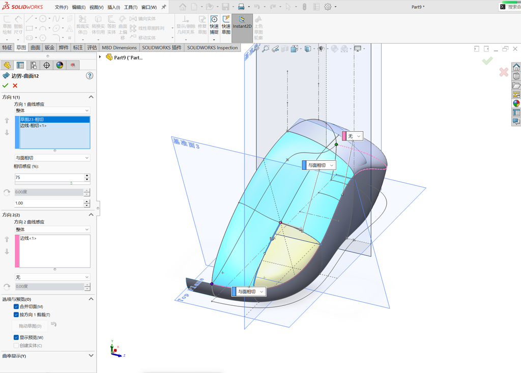The width and height of the screenshot is (521, 373).
Task: Click the 相切感应 slider below 75
Action: click(52, 183)
